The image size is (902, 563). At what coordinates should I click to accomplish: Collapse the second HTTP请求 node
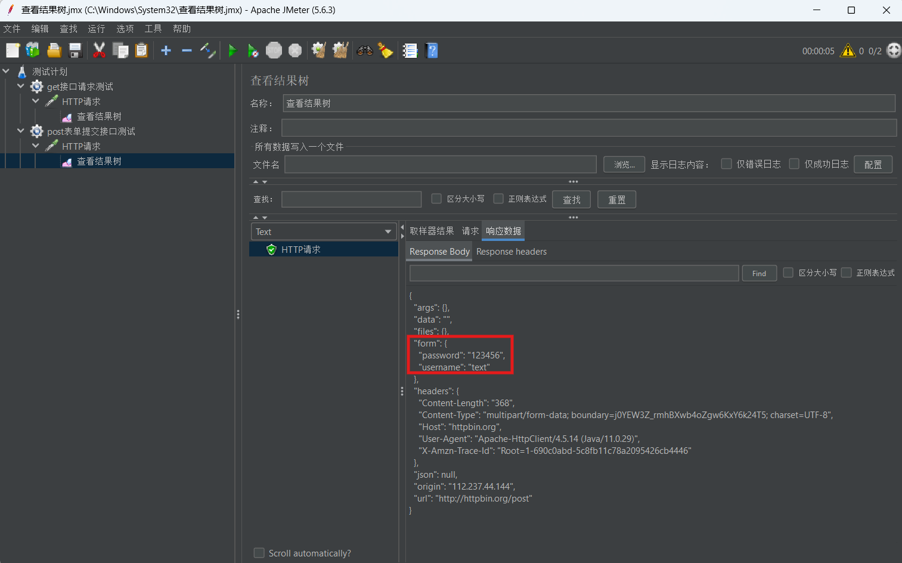pos(36,146)
